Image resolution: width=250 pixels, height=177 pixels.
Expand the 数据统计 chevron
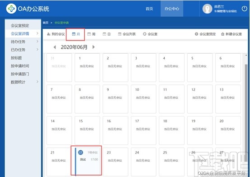coord(37,82)
